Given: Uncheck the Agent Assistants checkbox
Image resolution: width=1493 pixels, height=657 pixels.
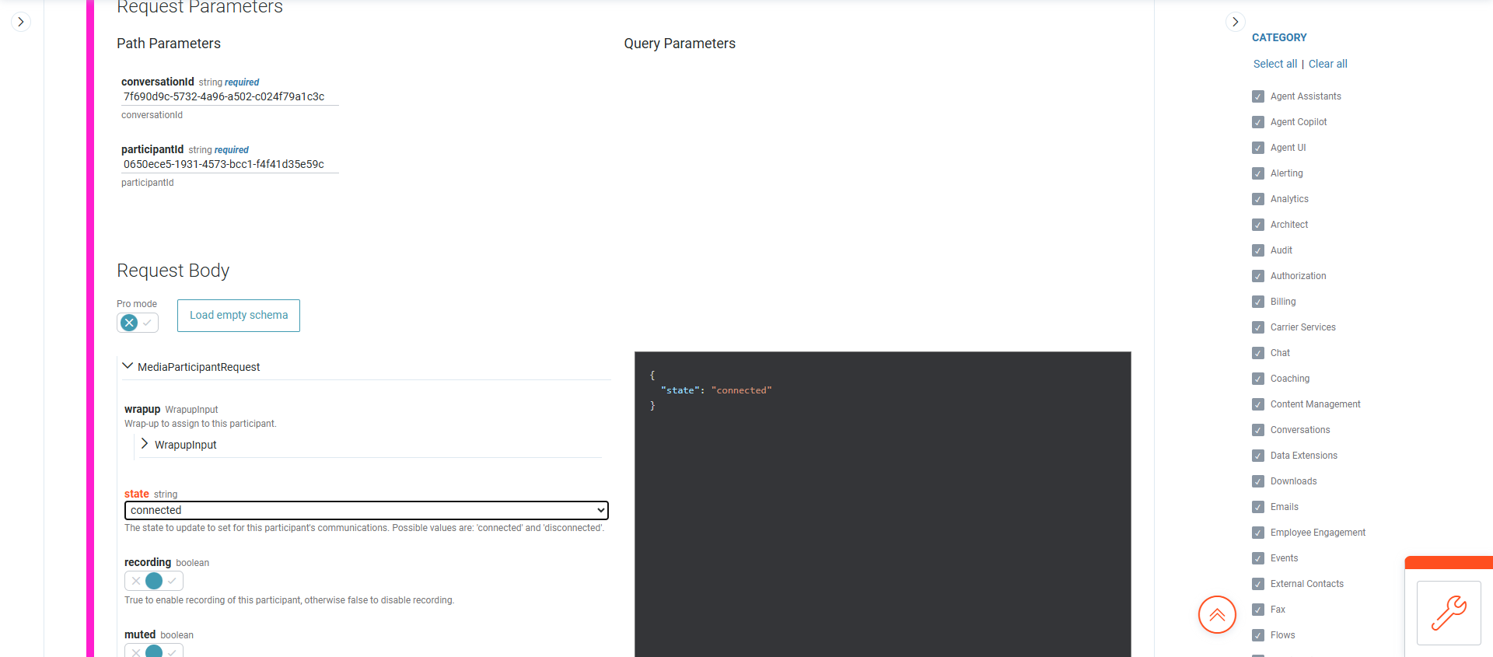Looking at the screenshot, I should [1258, 96].
